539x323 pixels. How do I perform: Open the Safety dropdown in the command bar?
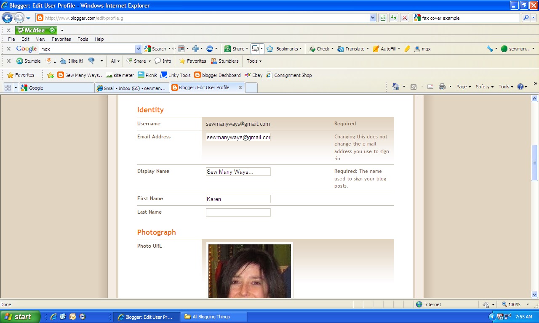pos(485,87)
